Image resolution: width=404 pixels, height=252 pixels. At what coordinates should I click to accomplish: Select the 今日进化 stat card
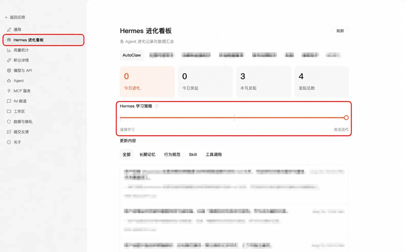tap(147, 82)
